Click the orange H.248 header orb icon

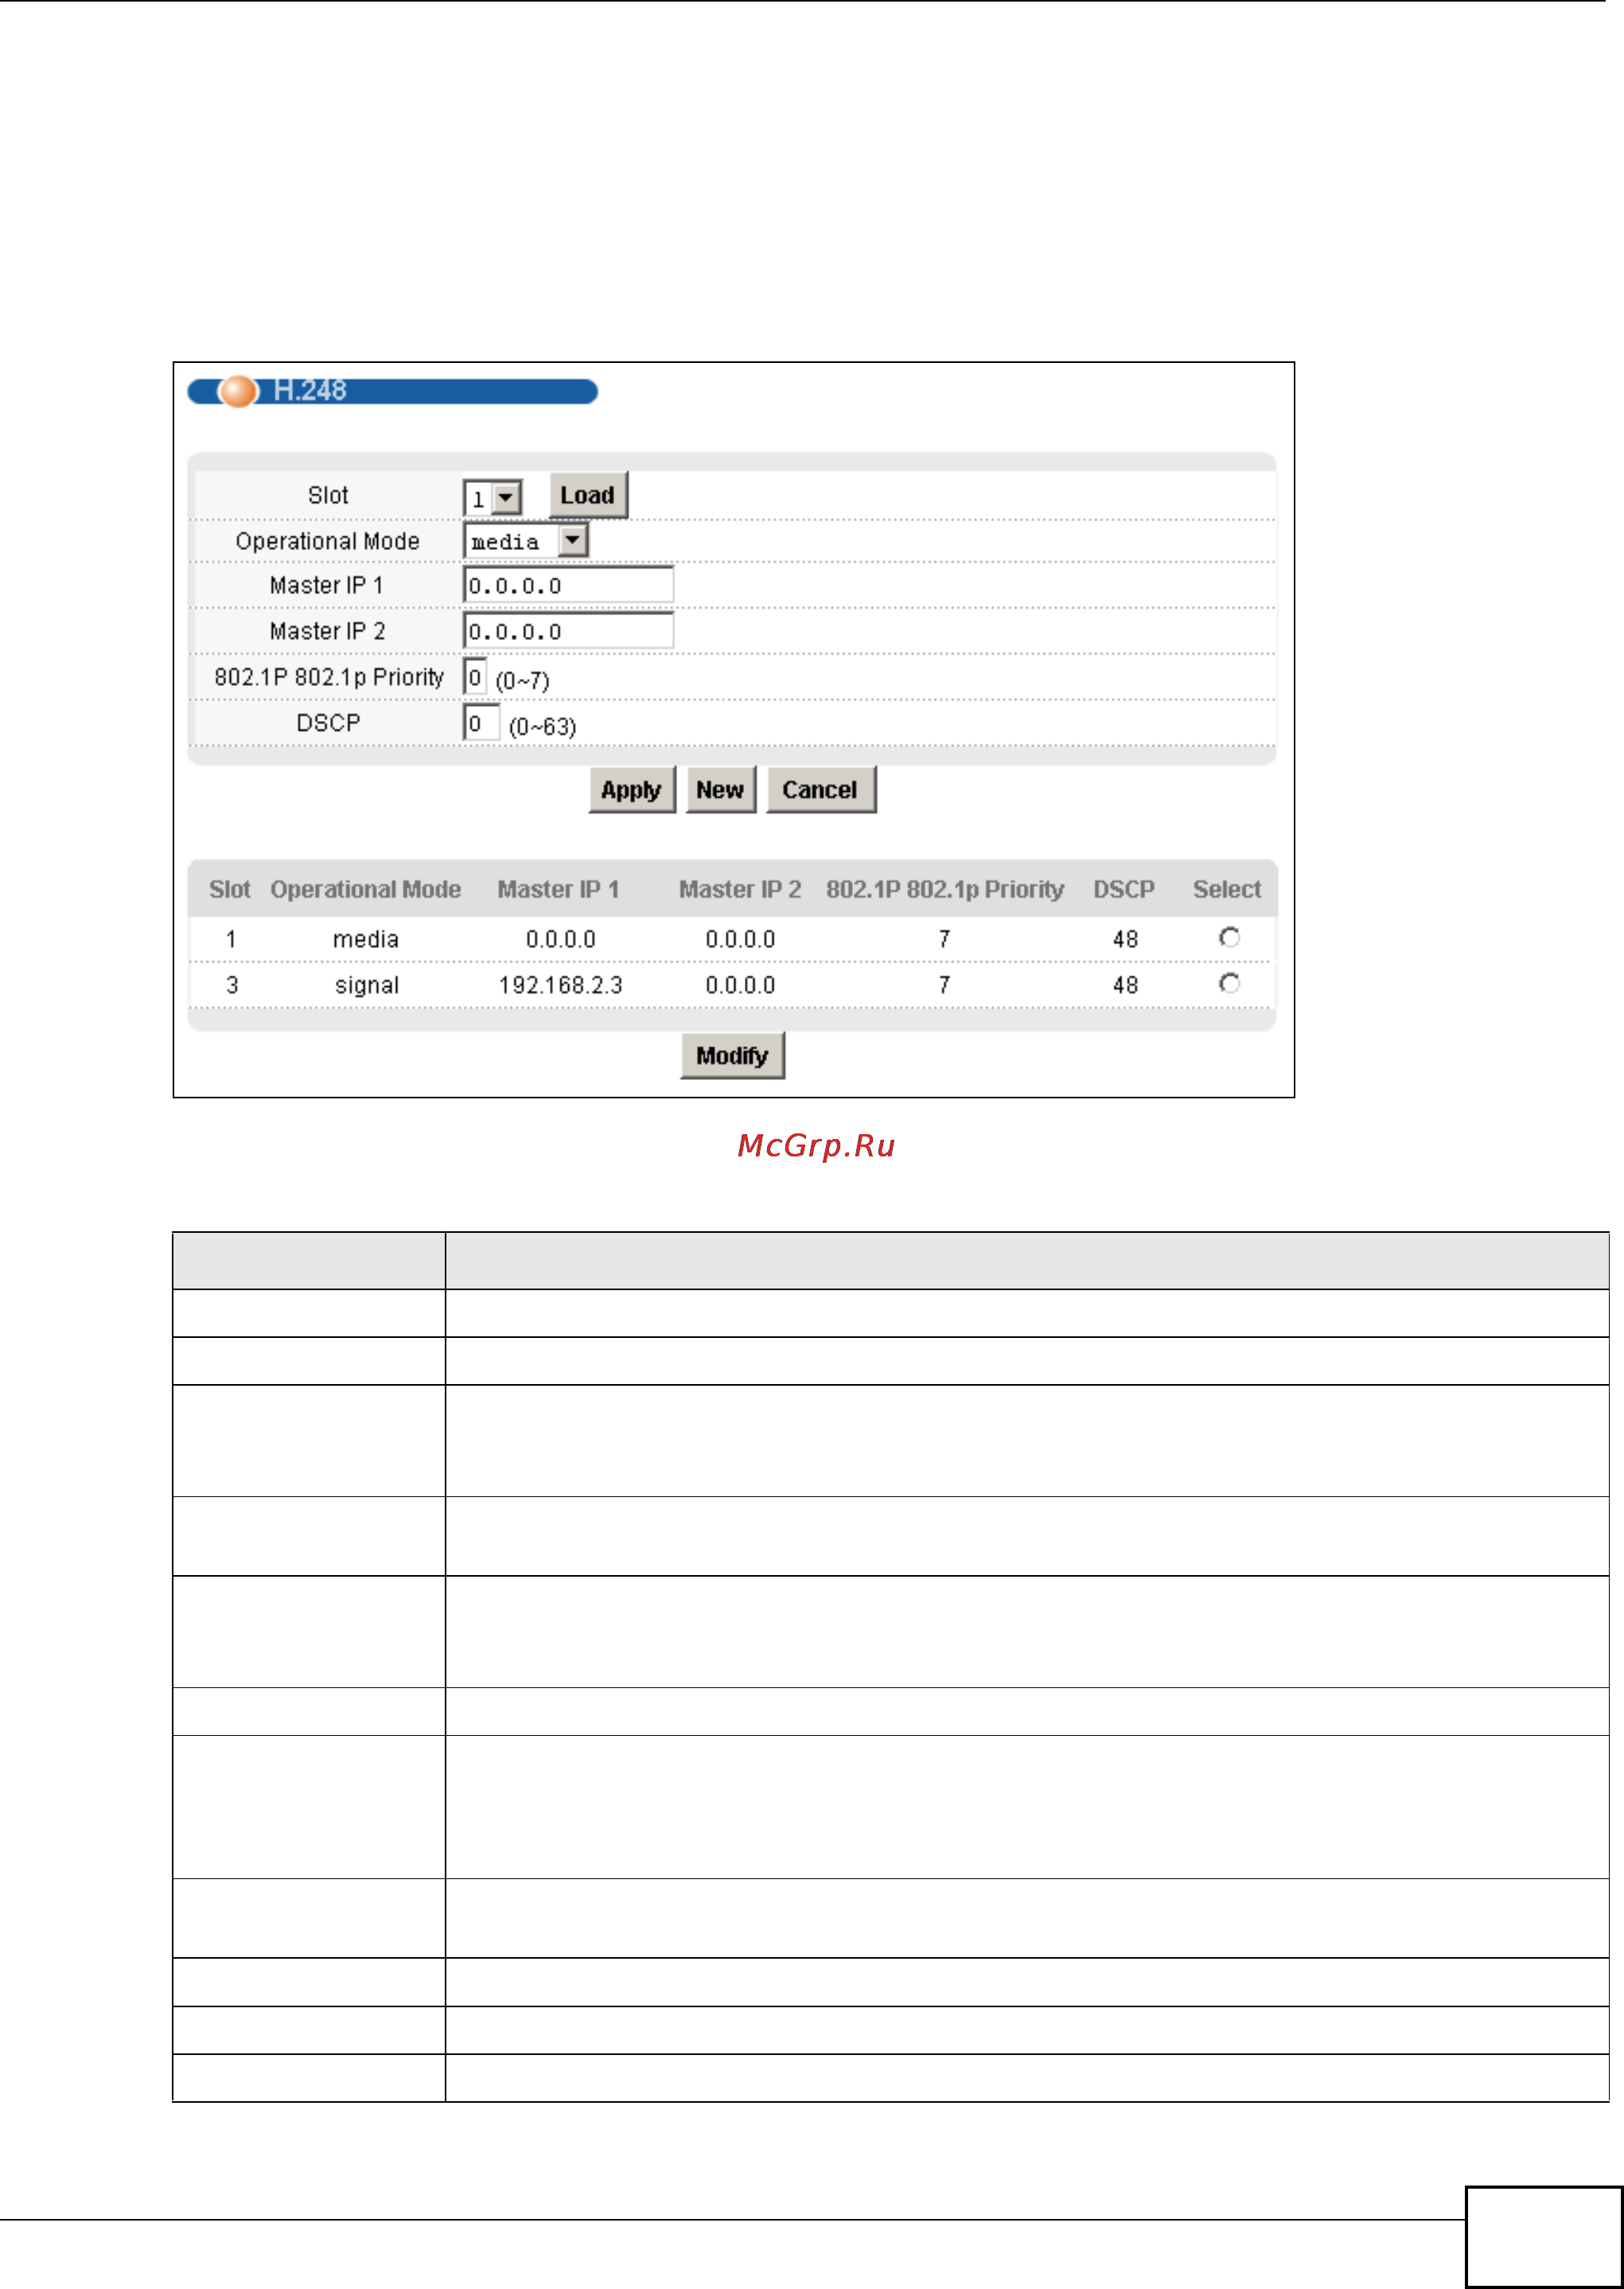[238, 391]
